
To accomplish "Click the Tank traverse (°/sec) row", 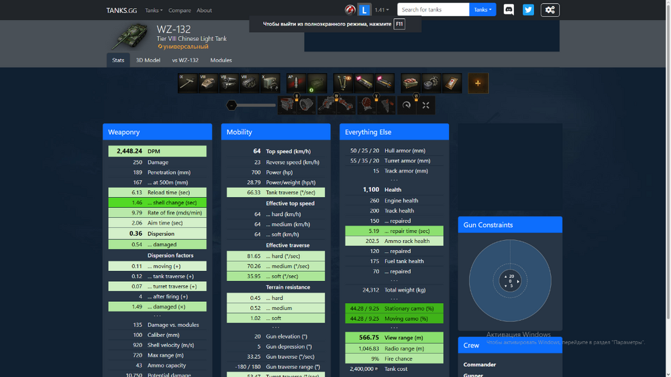I will coord(276,193).
